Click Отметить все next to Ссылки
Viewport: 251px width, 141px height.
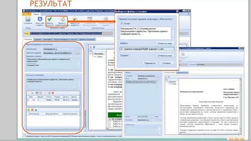click(165, 56)
